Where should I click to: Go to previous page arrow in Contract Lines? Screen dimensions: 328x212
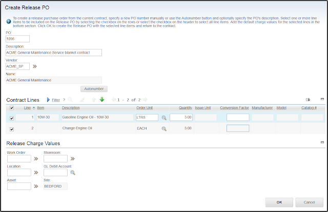click(x=114, y=100)
